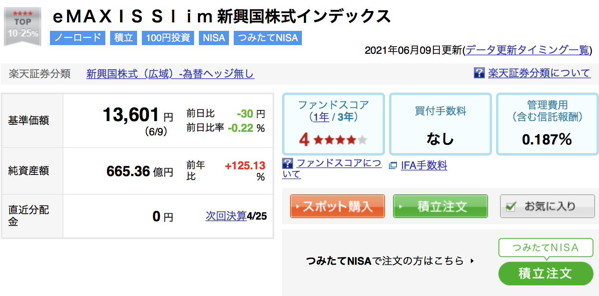Click question mark icon beside ファンドスコアについて
The image size is (599, 296).
[x=288, y=163]
